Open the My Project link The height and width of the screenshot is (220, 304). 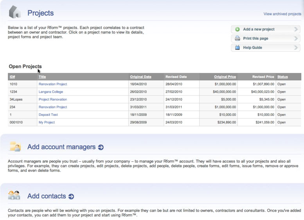[47, 122]
